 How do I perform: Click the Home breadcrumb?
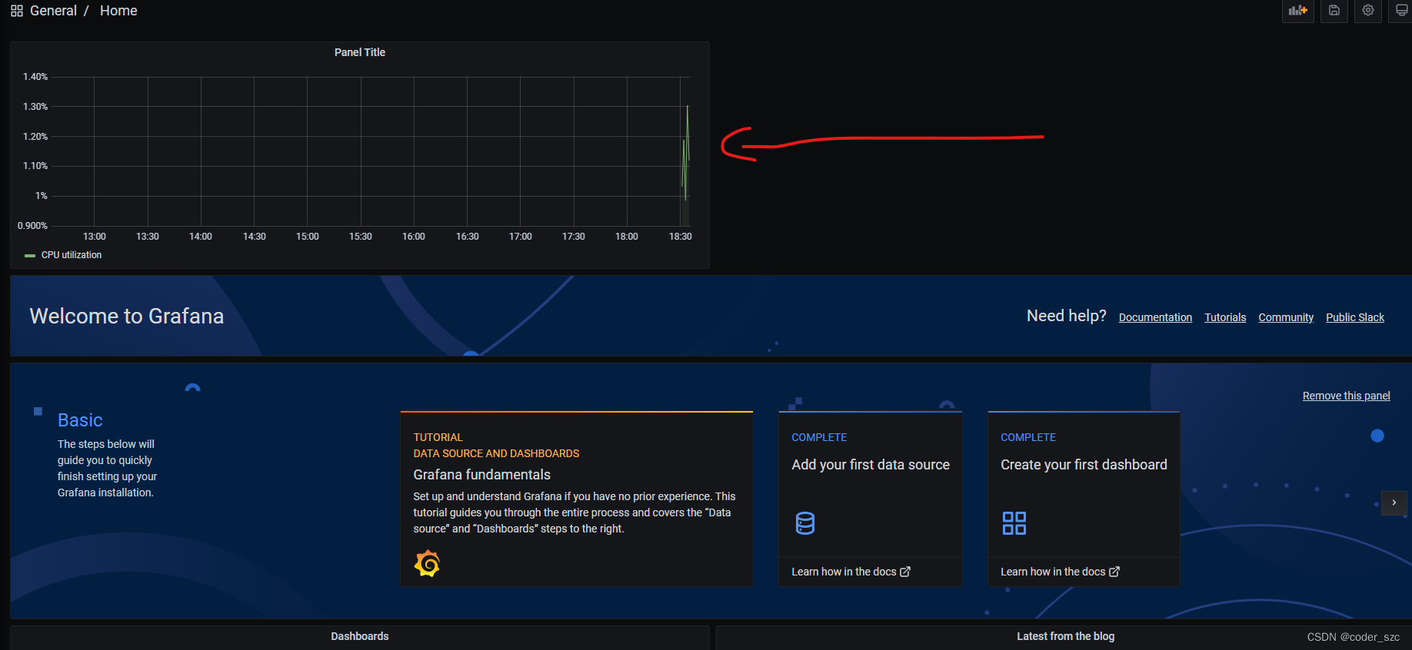(118, 11)
